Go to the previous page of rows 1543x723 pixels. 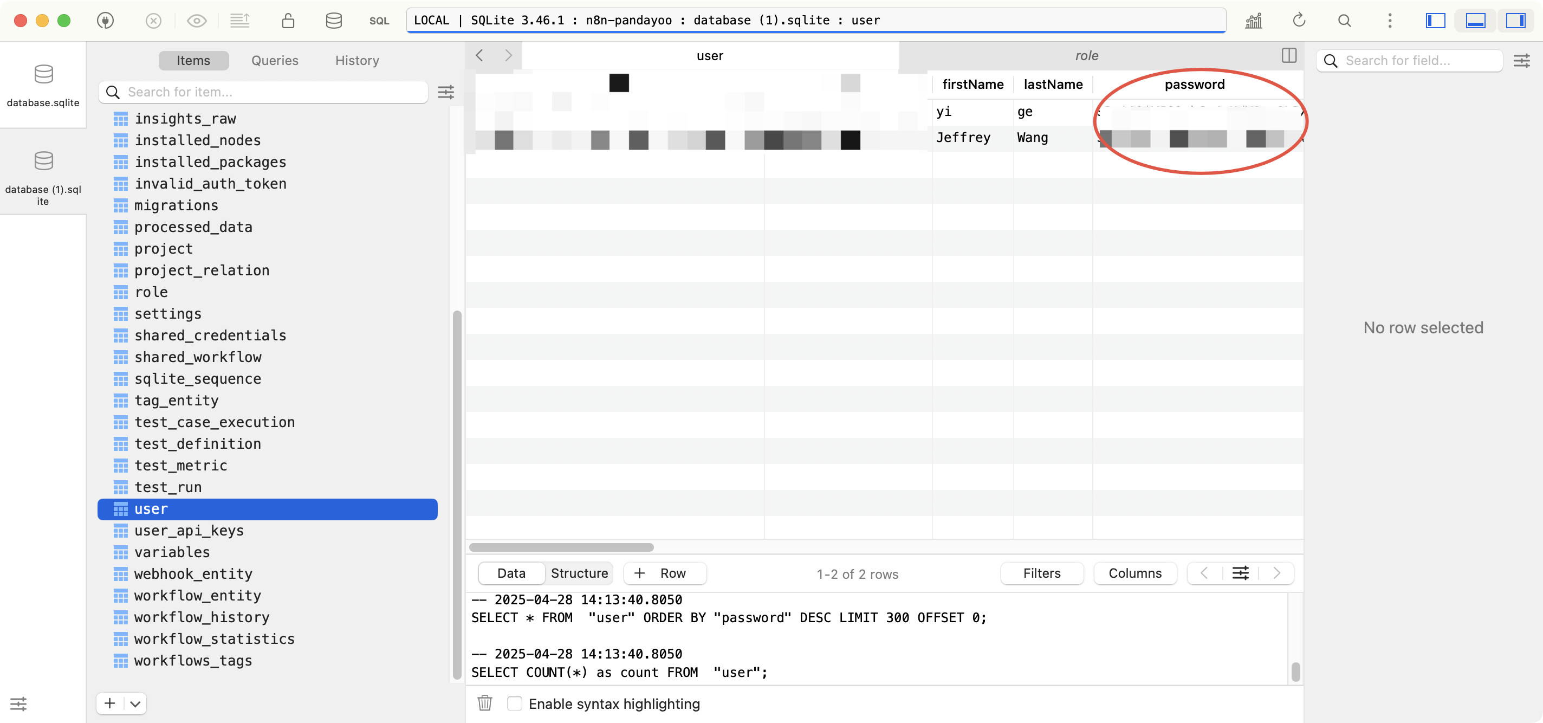[x=1203, y=573]
